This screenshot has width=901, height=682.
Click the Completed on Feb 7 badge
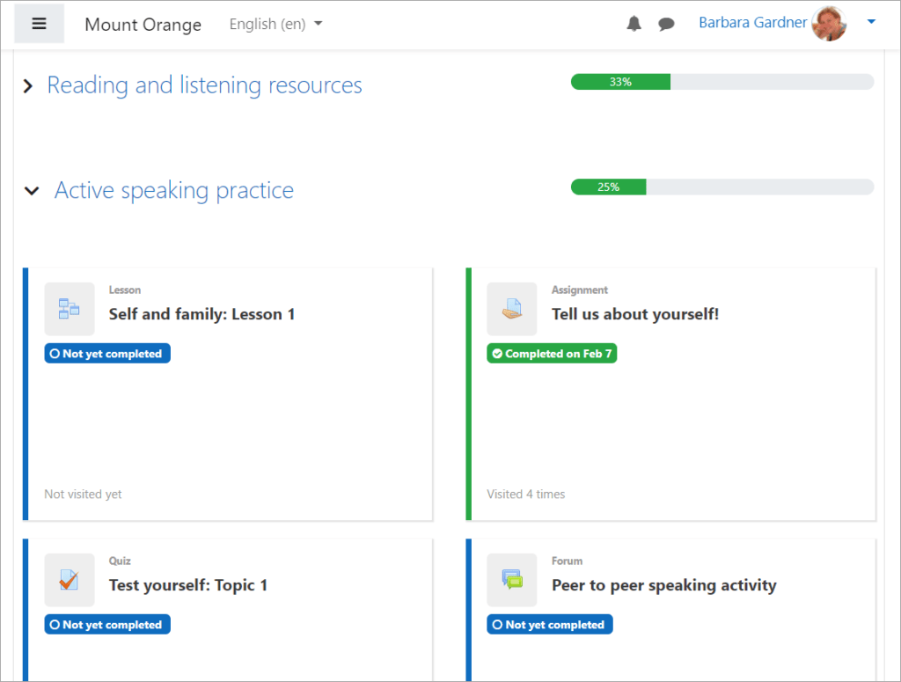(x=552, y=353)
